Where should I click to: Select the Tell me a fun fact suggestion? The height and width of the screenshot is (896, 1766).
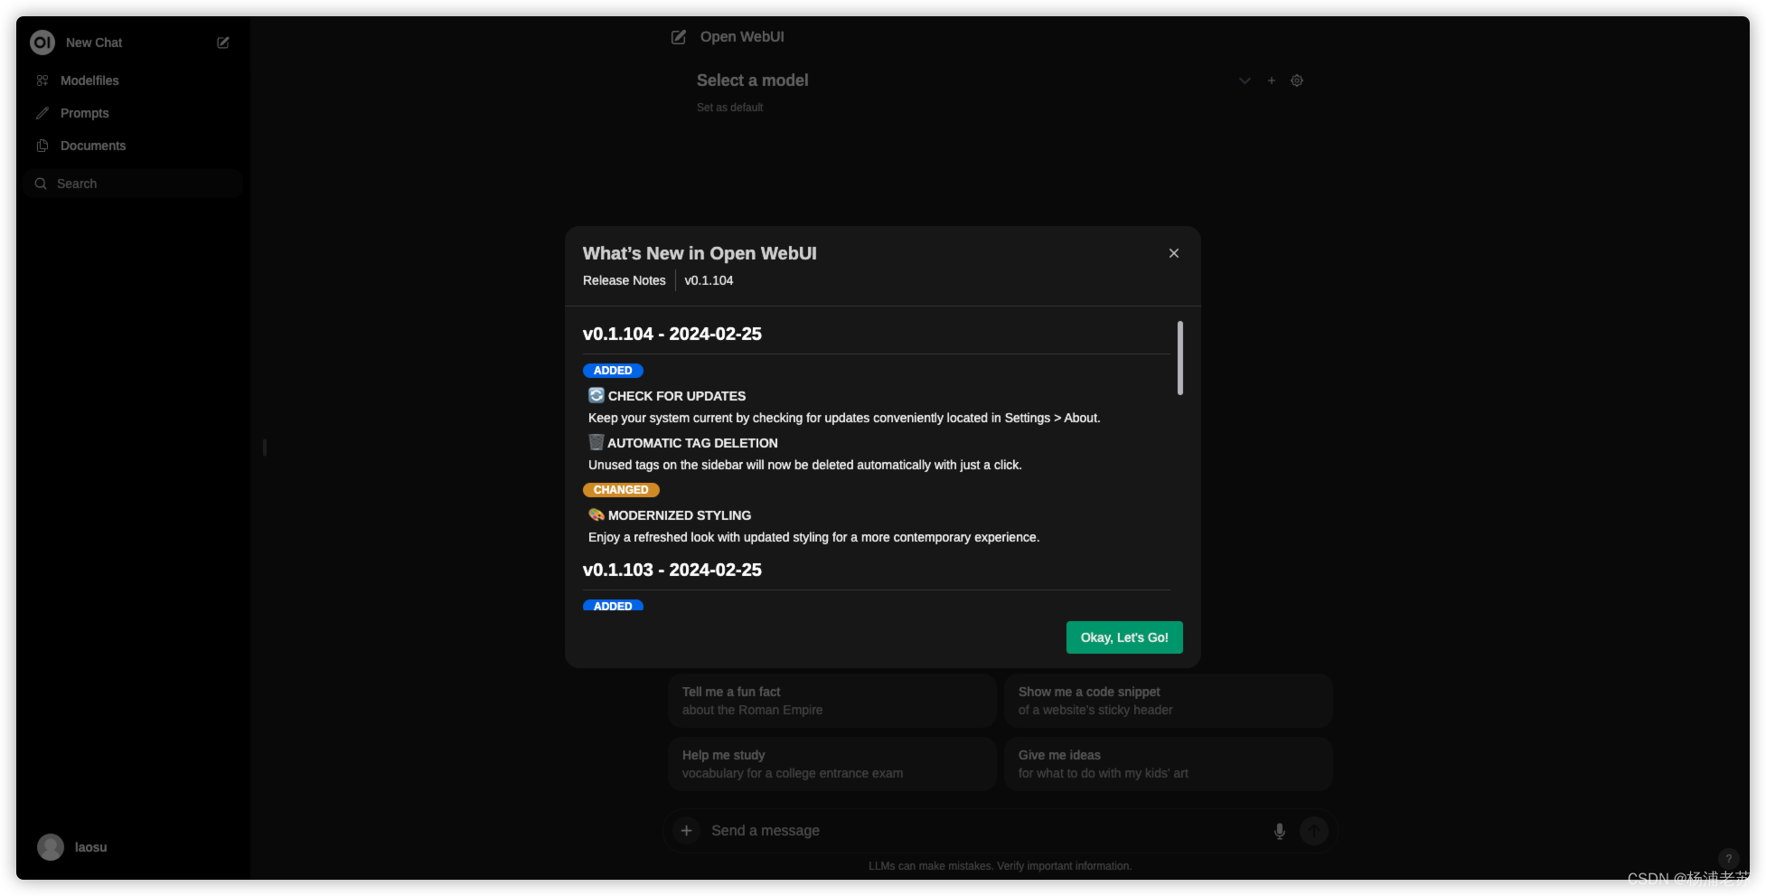tap(832, 701)
